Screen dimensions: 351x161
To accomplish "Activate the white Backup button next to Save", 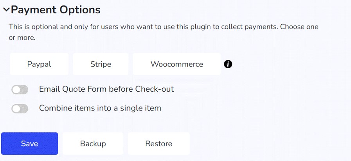I will pos(93,143).
